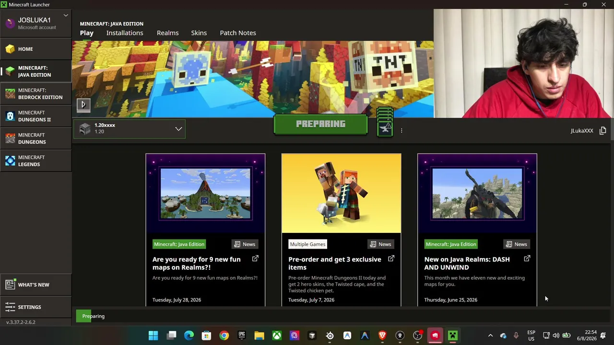The width and height of the screenshot is (614, 345).
Task: Open 'New on Java Realms: DASH AND UNWIND' headline
Action: pyautogui.click(x=467, y=263)
